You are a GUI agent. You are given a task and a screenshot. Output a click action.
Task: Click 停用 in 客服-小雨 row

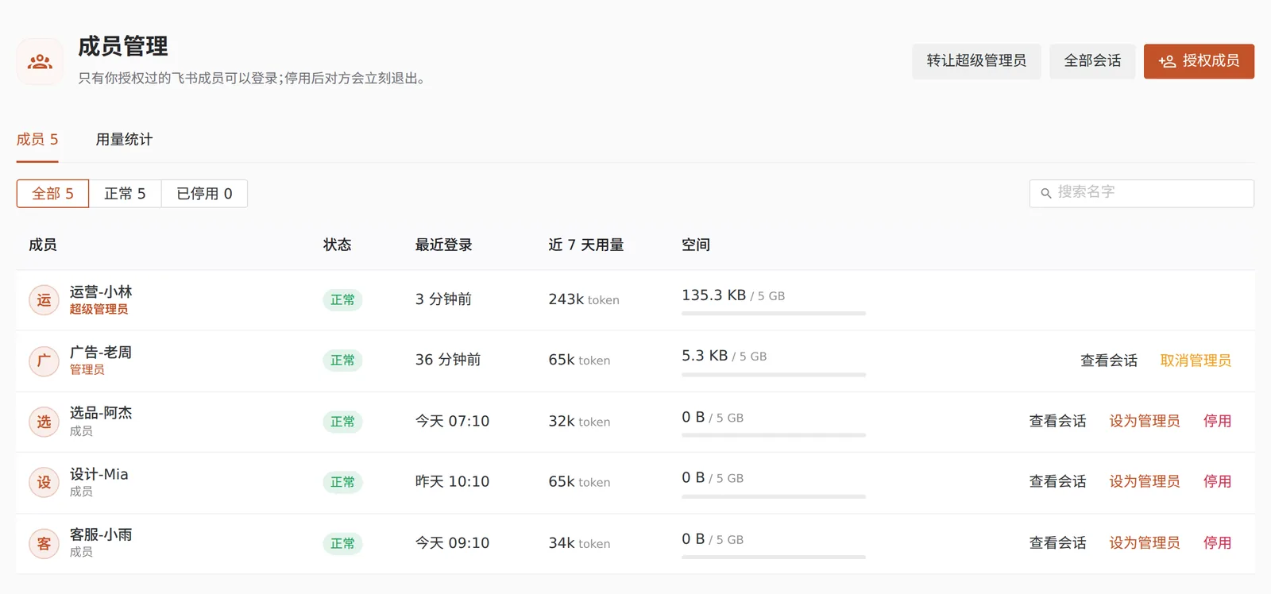pos(1217,543)
